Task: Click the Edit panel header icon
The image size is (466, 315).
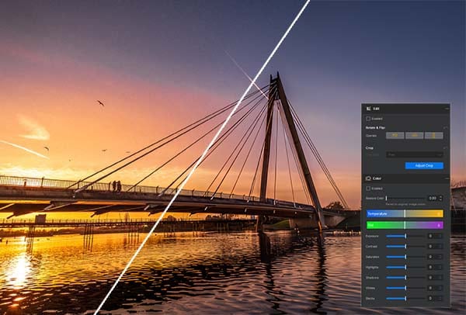Action: tap(368, 109)
